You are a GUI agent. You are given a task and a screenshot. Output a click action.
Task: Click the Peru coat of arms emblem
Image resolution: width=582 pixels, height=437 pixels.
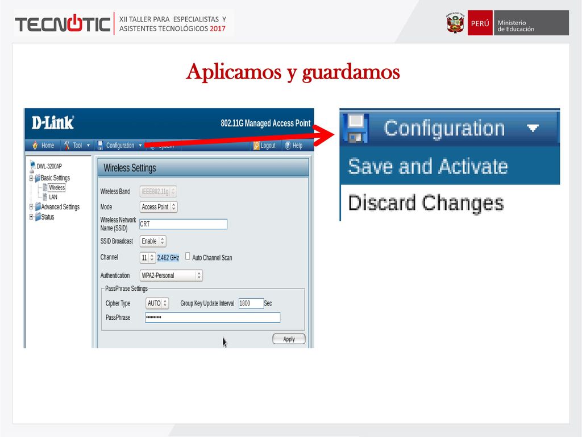[x=455, y=23]
